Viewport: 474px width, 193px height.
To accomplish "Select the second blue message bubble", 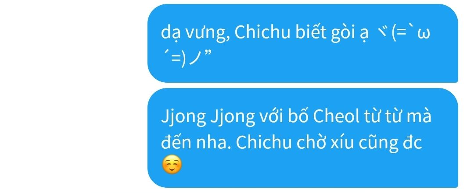I will point(302,138).
